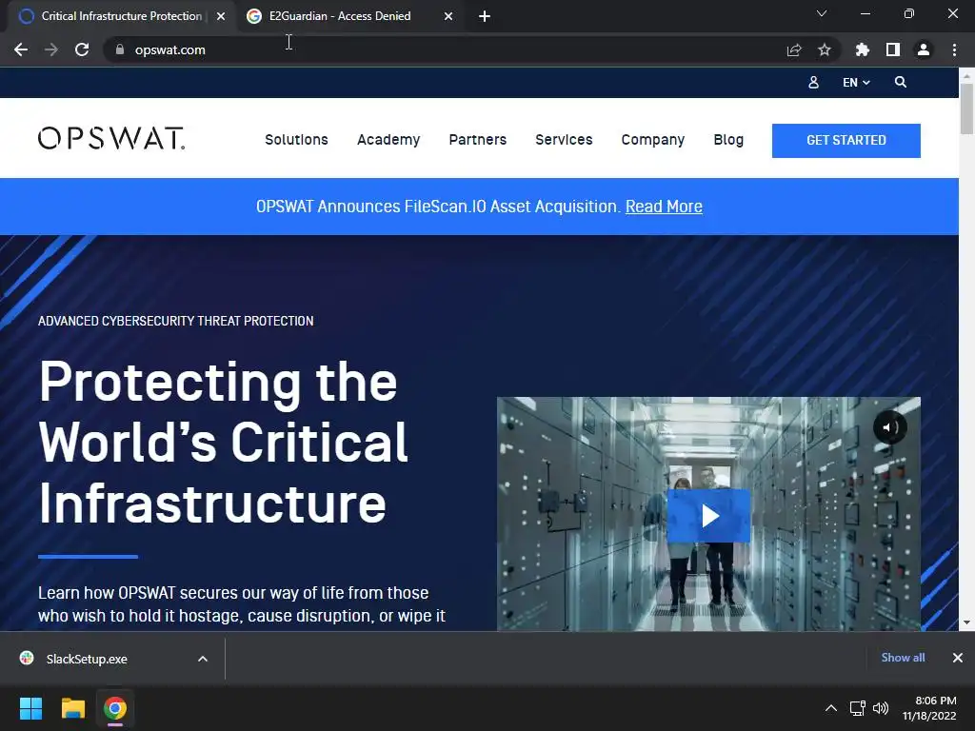Reload the opswat.com page
975x731 pixels.
point(82,49)
